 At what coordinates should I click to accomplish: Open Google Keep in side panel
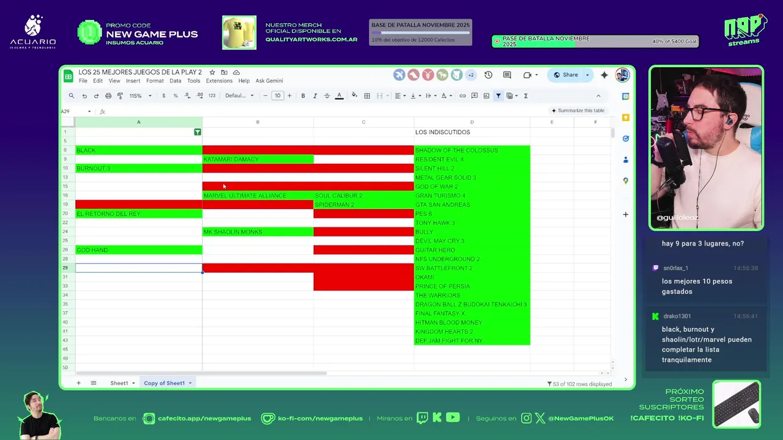pos(625,117)
